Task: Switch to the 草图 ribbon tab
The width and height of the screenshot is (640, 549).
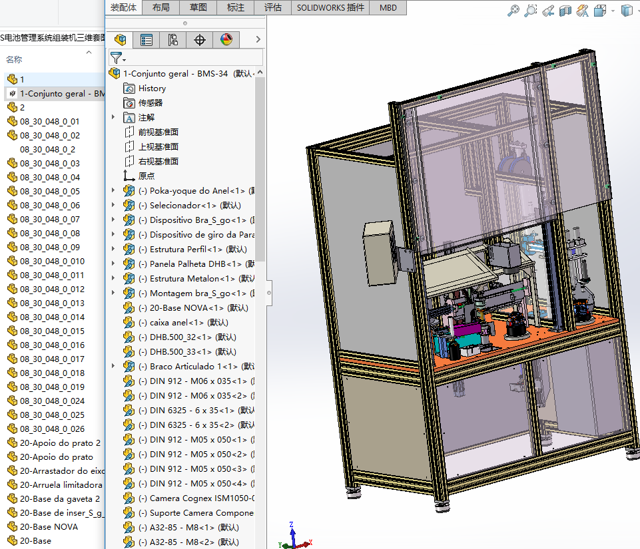Action: coord(198,7)
